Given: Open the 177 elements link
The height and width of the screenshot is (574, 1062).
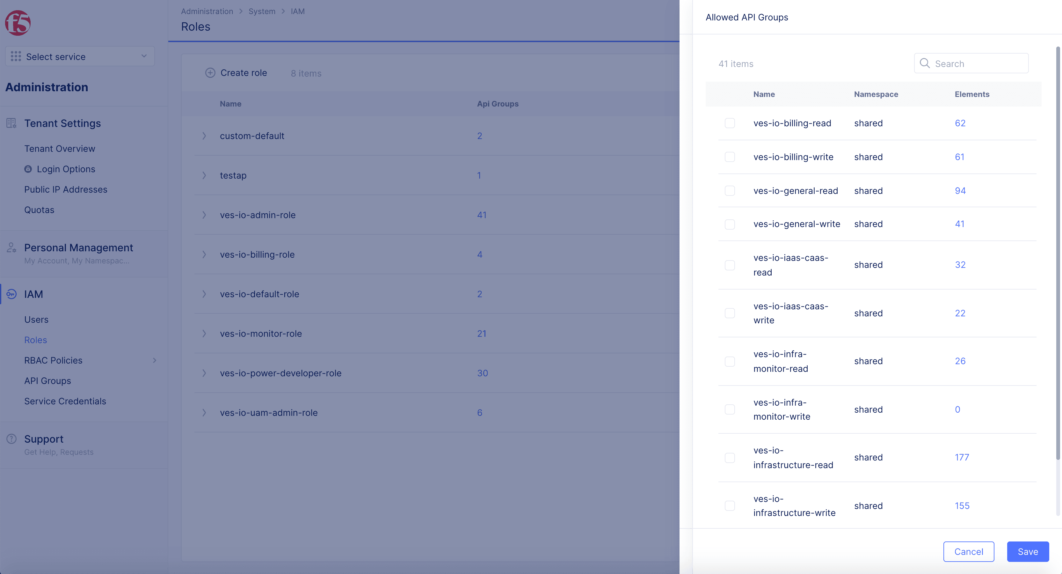Looking at the screenshot, I should 962,457.
